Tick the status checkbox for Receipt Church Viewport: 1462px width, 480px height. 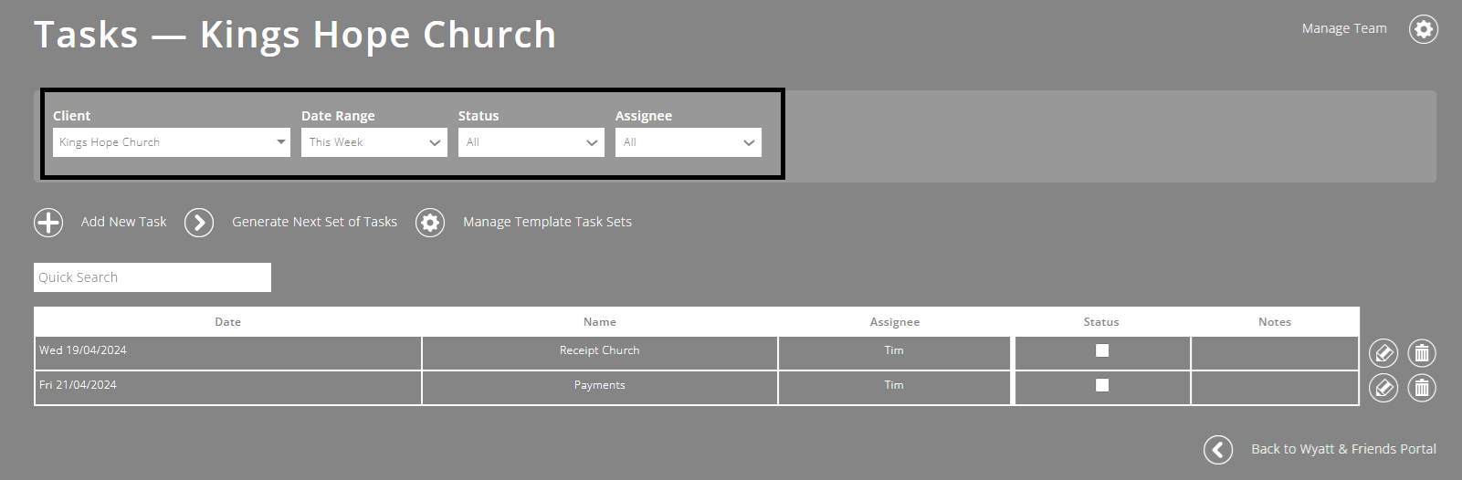pos(1102,350)
